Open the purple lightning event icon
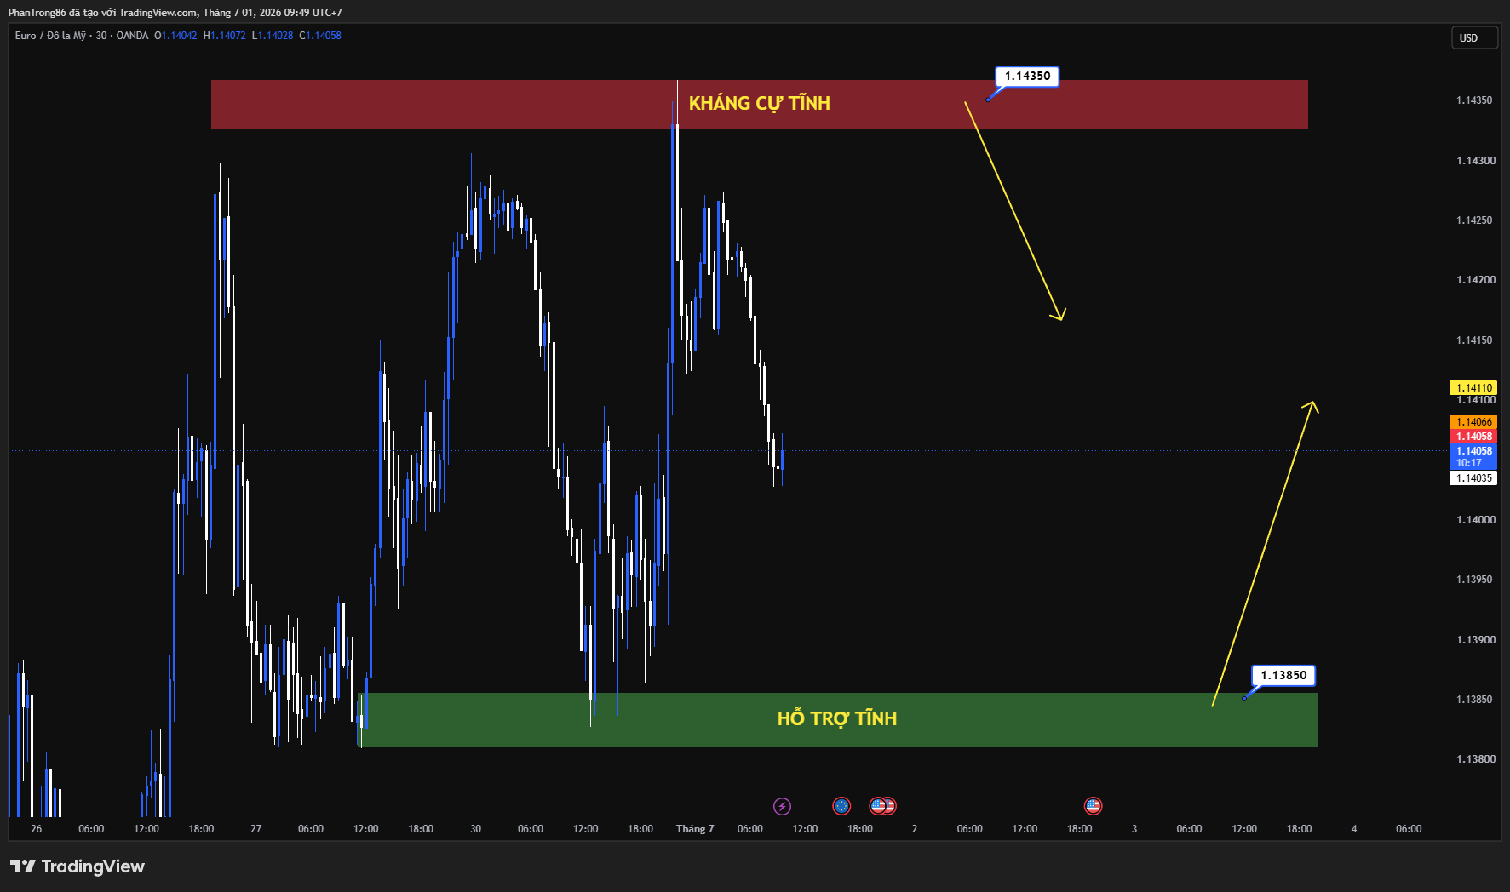This screenshot has height=892, width=1510. click(x=782, y=806)
